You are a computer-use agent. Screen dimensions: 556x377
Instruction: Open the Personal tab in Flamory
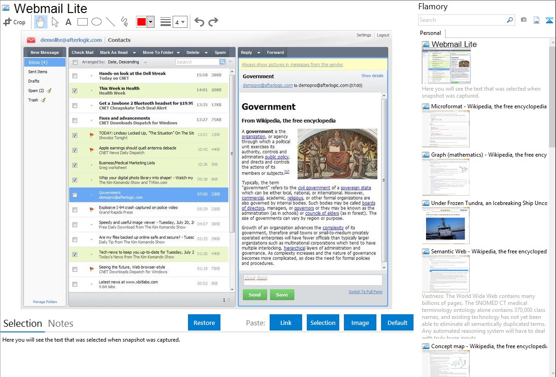431,33
